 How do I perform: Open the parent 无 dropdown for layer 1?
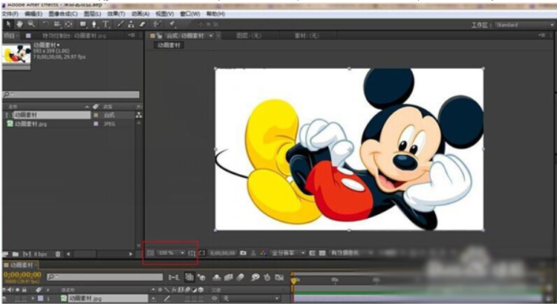pyautogui.click(x=250, y=299)
